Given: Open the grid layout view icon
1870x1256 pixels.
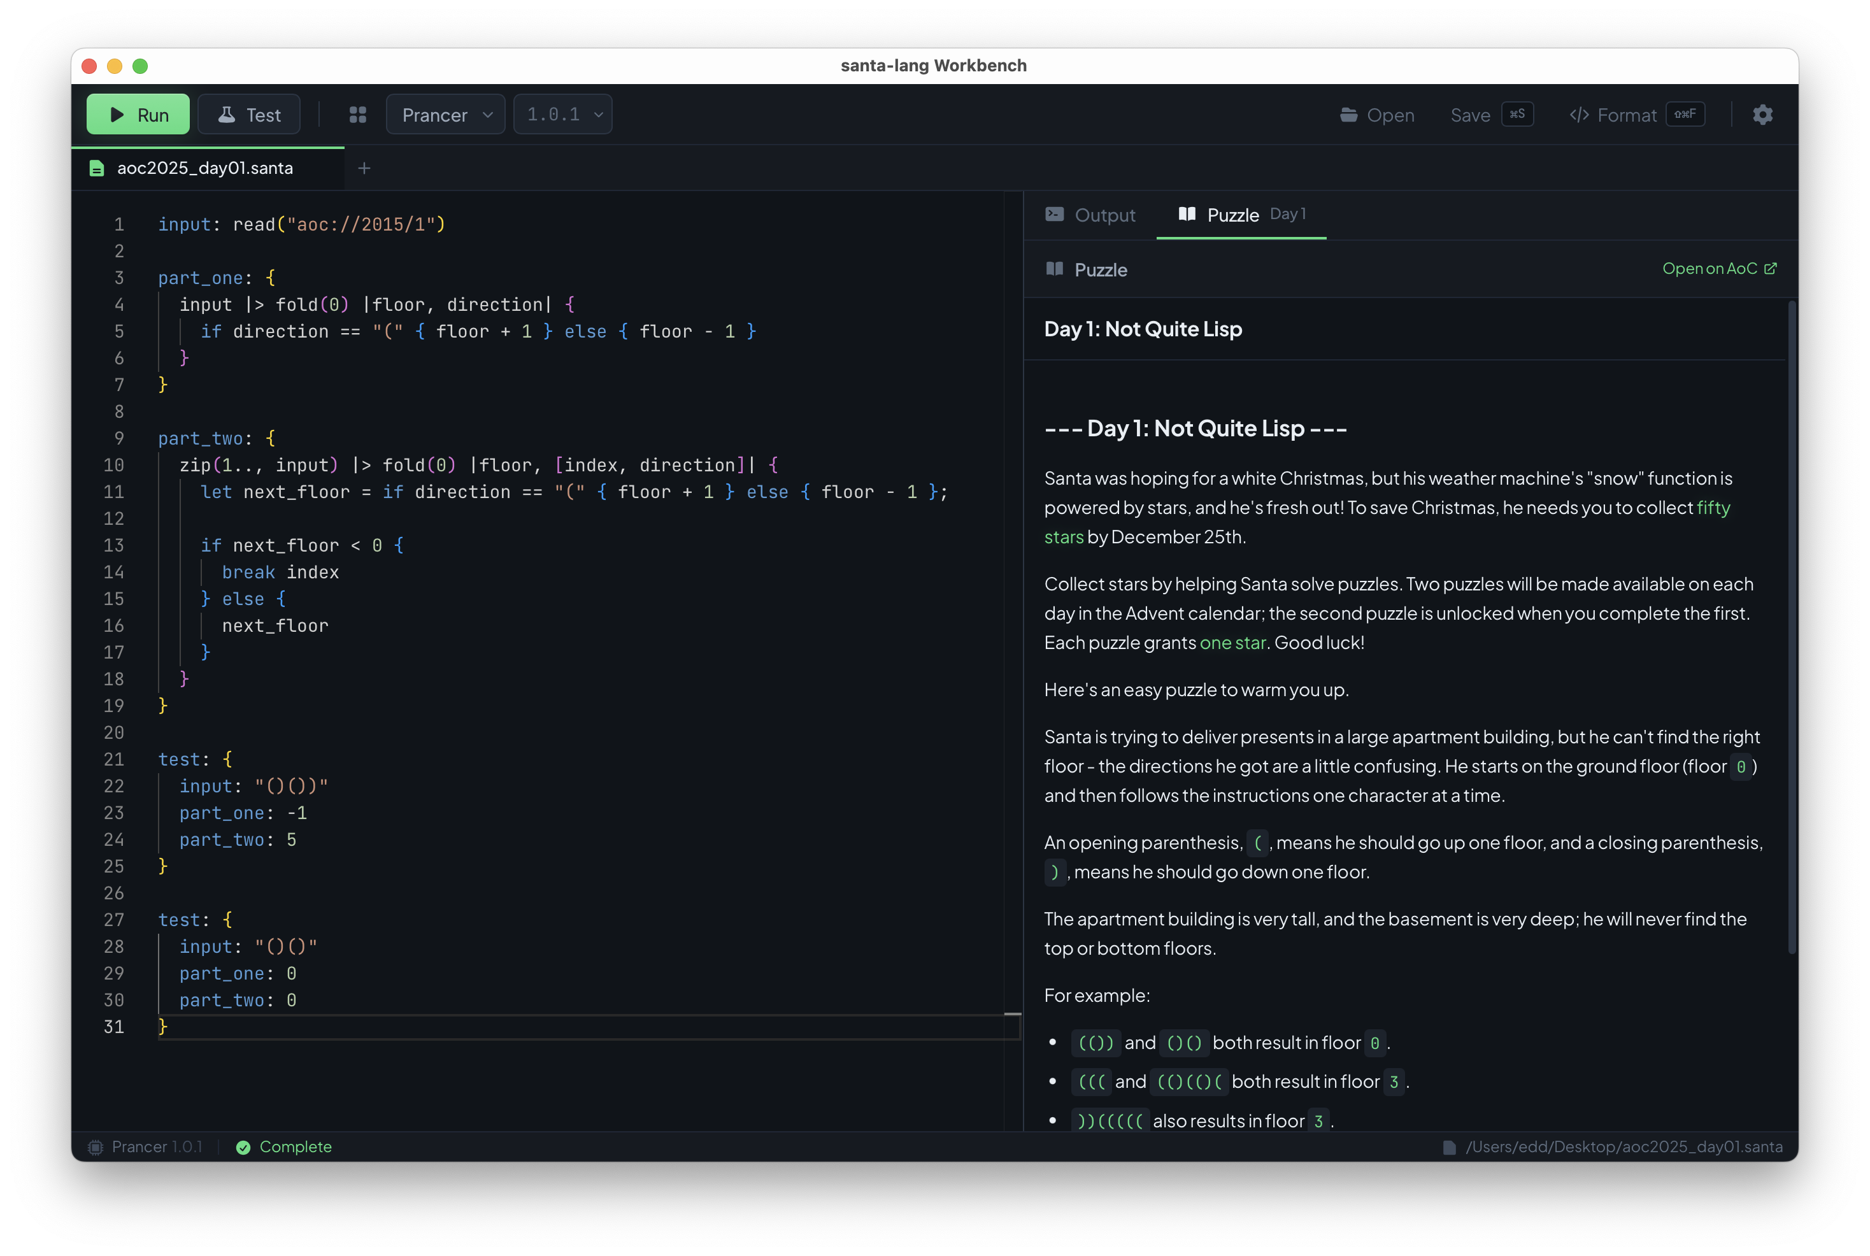Looking at the screenshot, I should coord(358,115).
